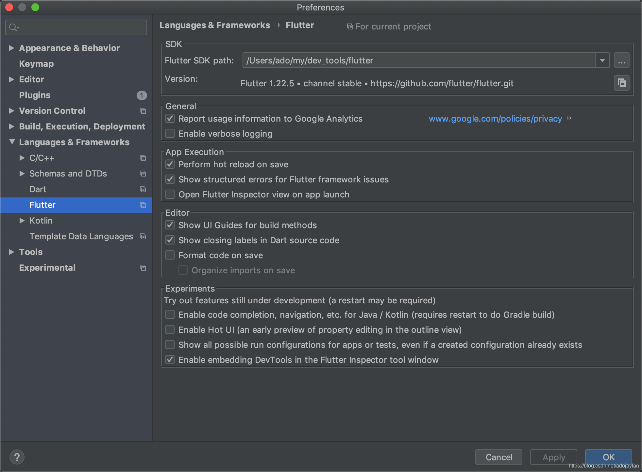Collapse the Languages & Frameworks tree node

point(12,142)
